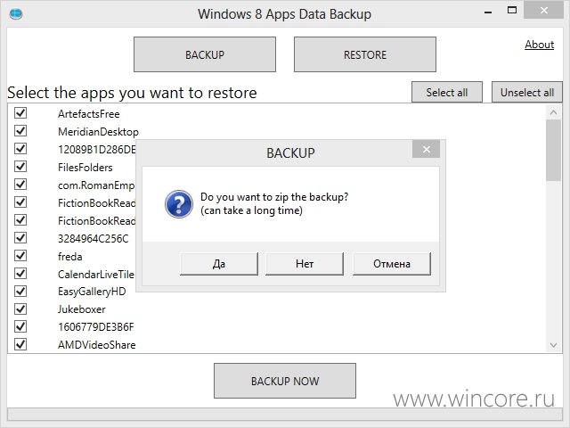The height and width of the screenshot is (428, 570).
Task: Close the BACKUP dialog with X
Action: click(x=426, y=149)
